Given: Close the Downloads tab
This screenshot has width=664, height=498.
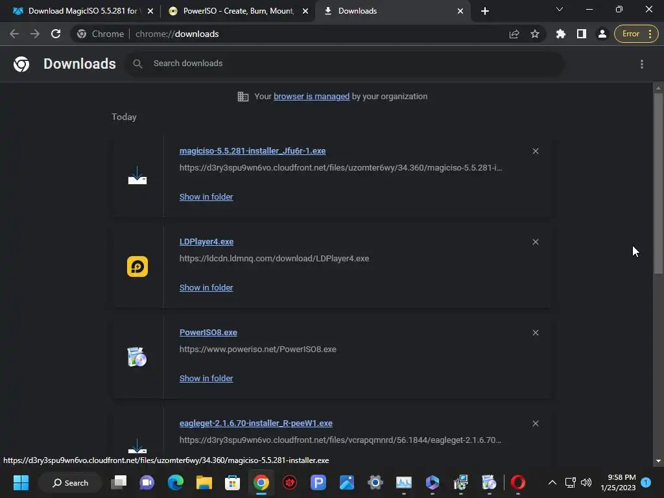Looking at the screenshot, I should pyautogui.click(x=460, y=11).
